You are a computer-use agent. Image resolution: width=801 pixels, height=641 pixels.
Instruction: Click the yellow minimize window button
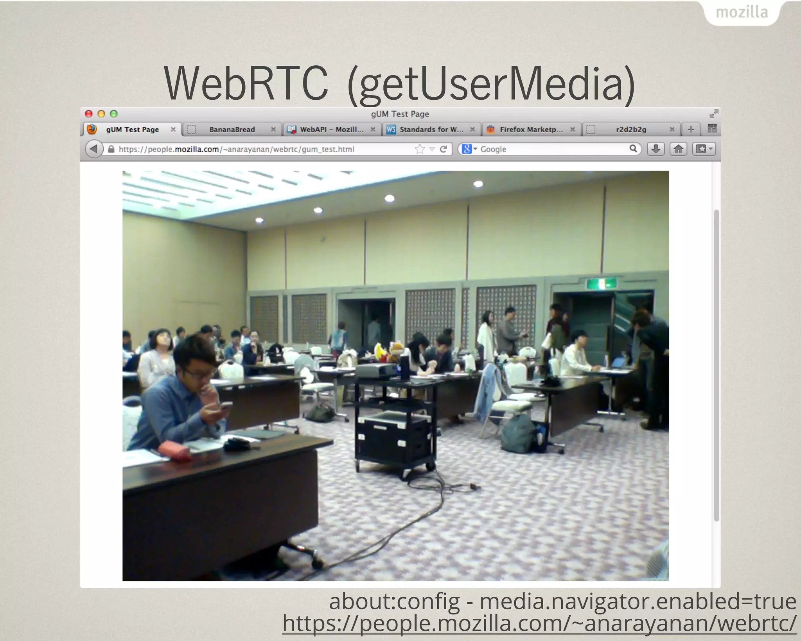coord(101,114)
